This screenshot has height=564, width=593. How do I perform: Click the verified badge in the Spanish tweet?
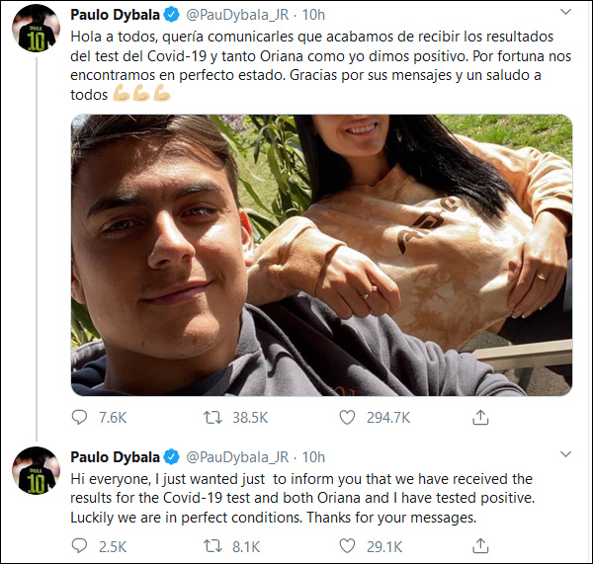click(170, 16)
